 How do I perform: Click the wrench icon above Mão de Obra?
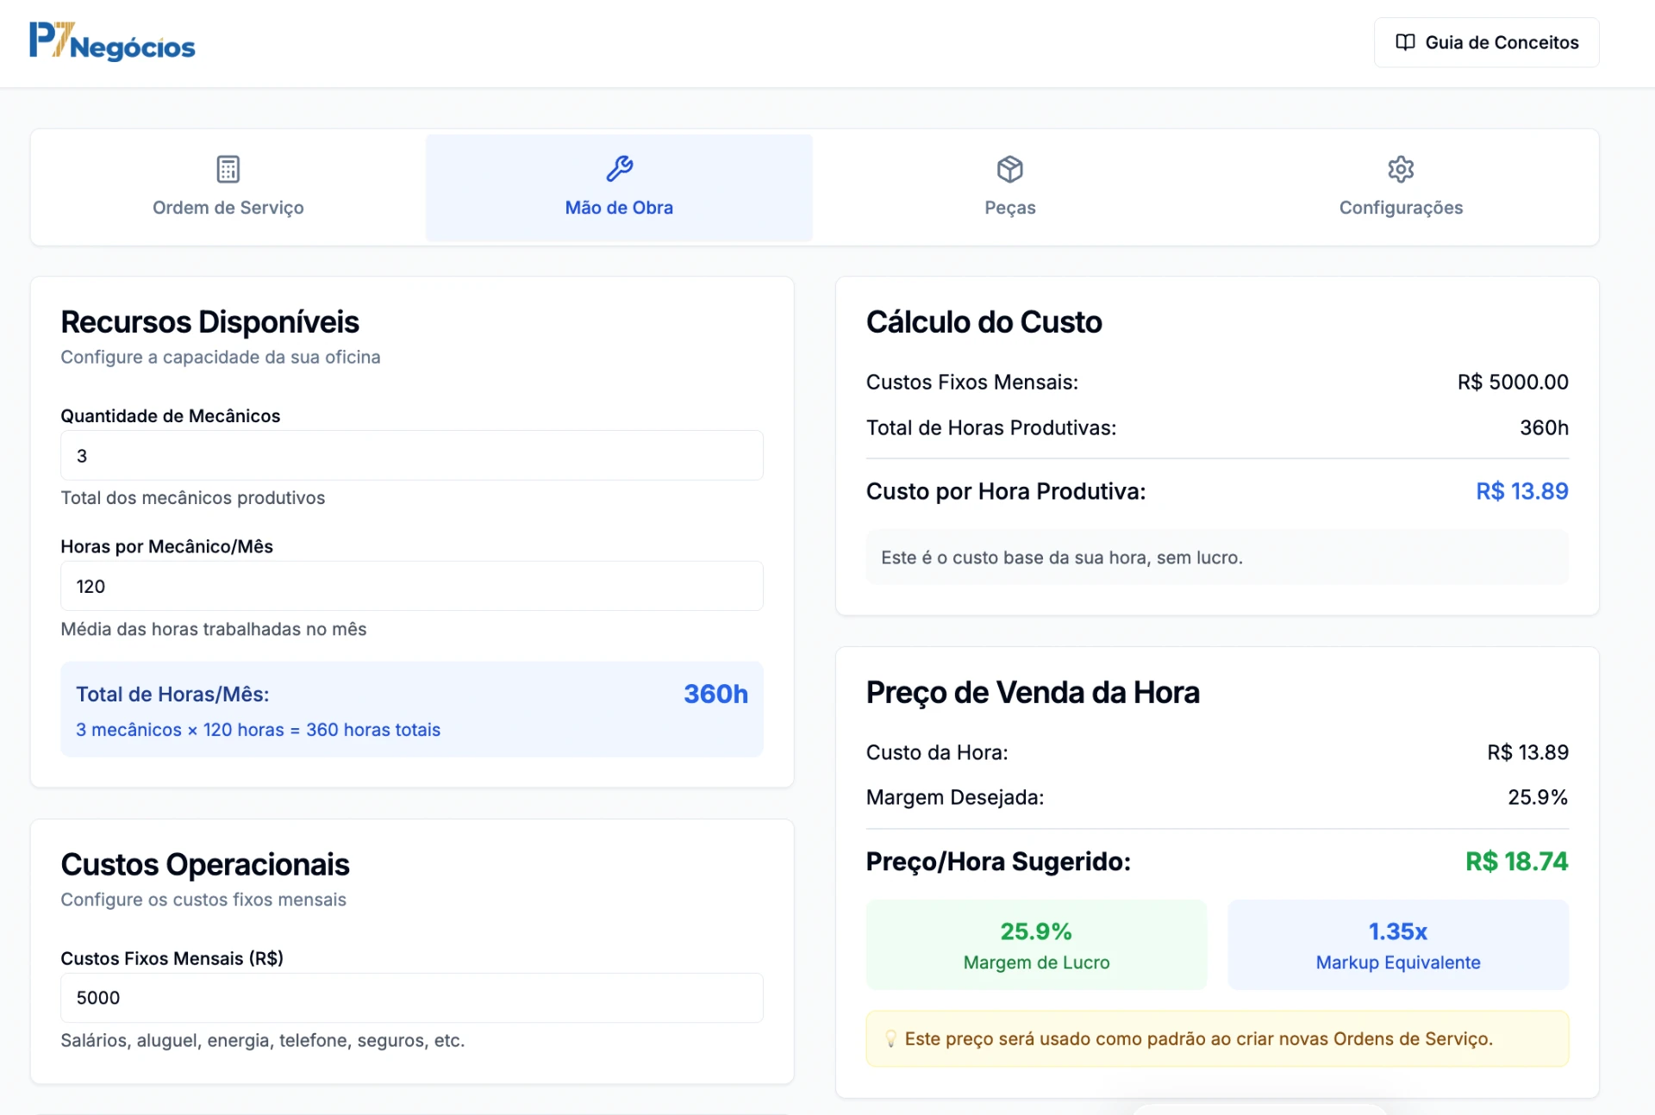coord(619,169)
